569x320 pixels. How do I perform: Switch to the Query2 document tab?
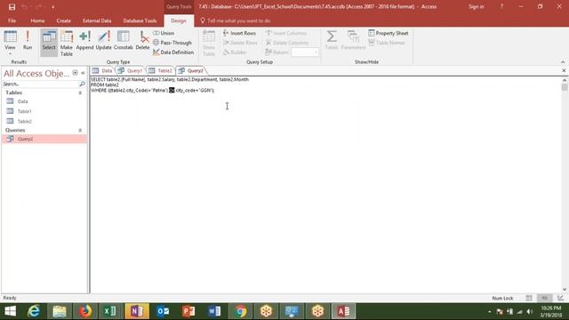[x=191, y=71]
